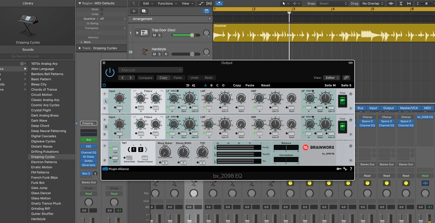The height and width of the screenshot is (223, 435).
Task: Open the Manual preset dropdown
Action: click(151, 70)
